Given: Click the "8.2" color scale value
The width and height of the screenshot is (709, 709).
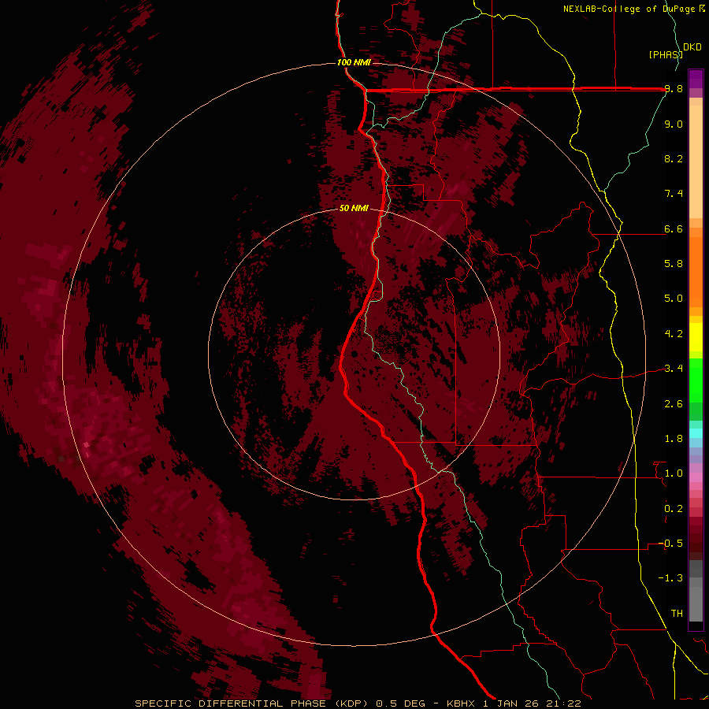Looking at the screenshot, I should (674, 158).
